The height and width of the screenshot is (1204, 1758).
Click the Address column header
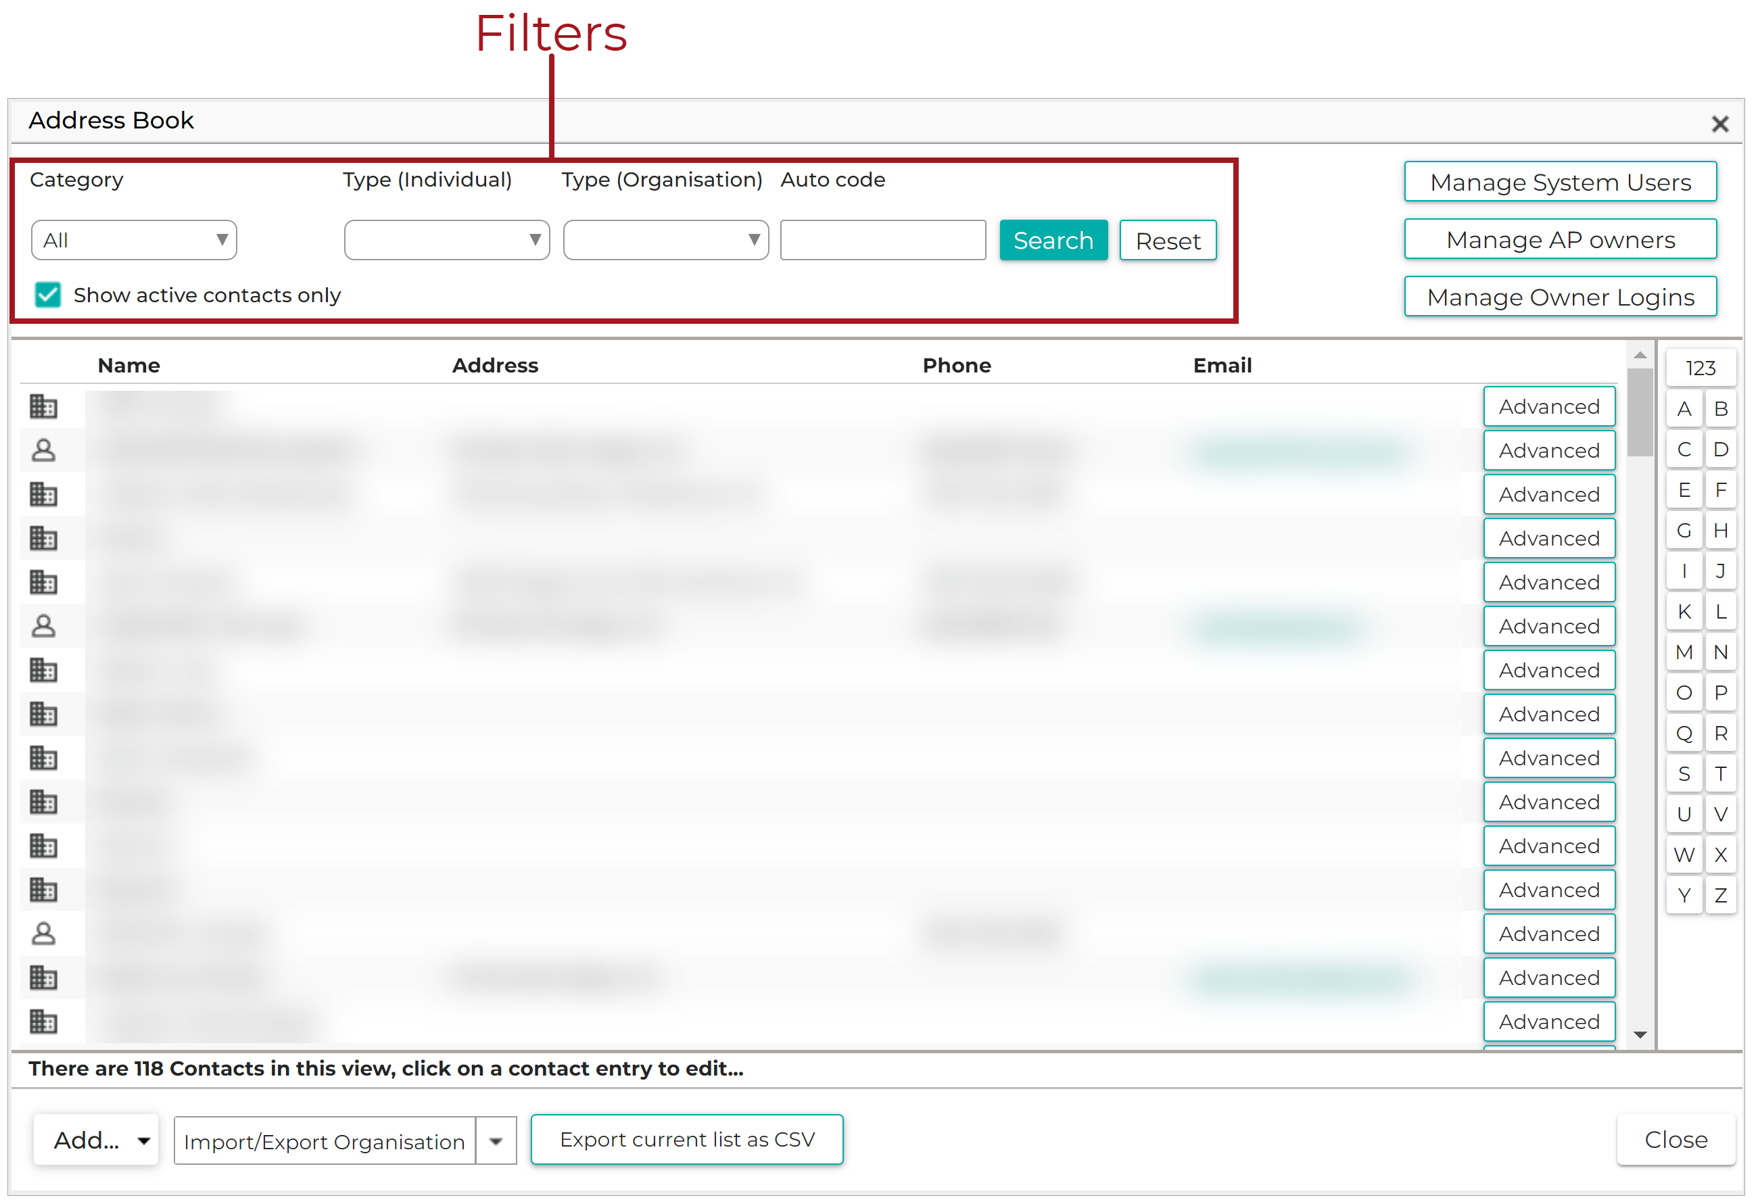pos(496,366)
